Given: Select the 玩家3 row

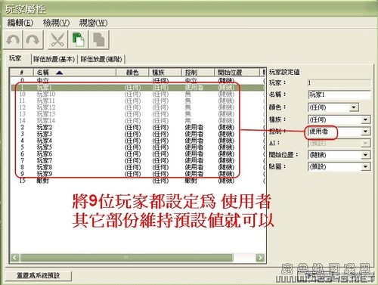Looking at the screenshot, I should (x=138, y=134).
